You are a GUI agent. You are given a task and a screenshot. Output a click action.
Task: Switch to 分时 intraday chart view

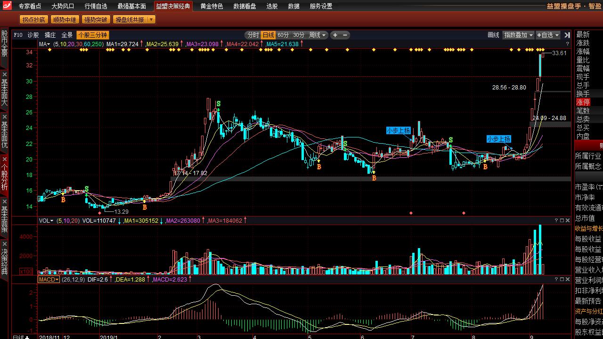click(x=253, y=35)
